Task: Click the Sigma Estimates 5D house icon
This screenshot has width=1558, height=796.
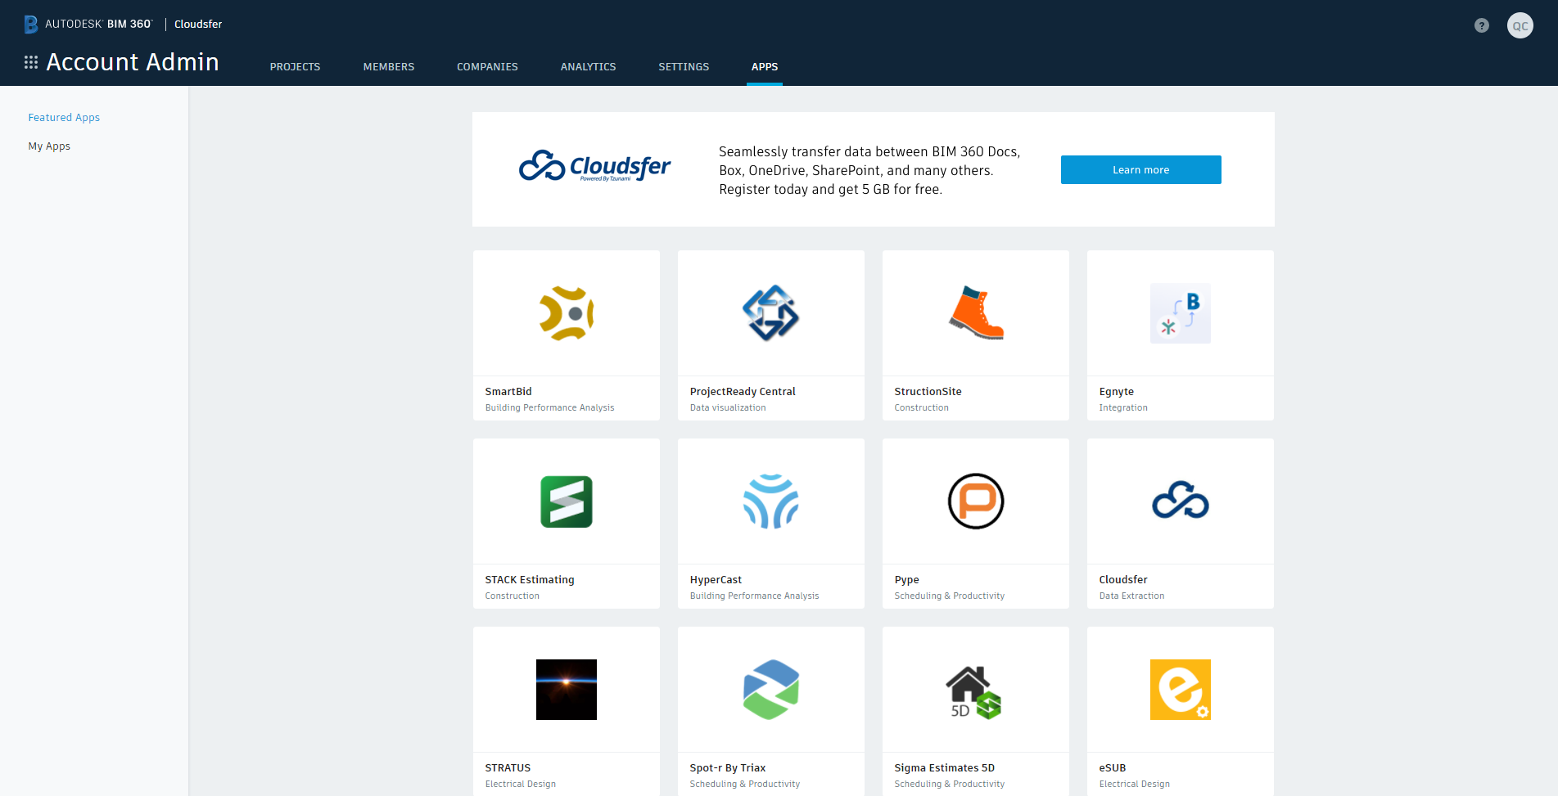Action: pos(974,692)
